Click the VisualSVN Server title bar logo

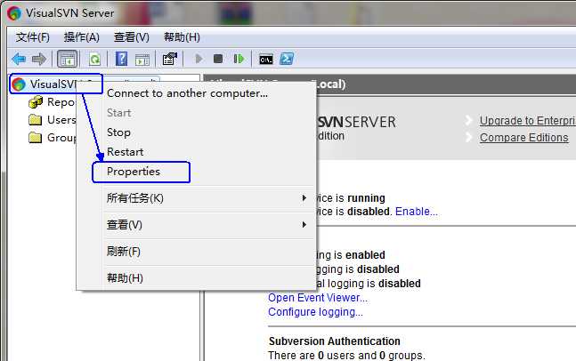pyautogui.click(x=14, y=13)
